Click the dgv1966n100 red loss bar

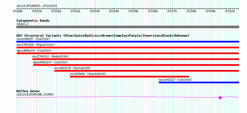(x=136, y=65)
